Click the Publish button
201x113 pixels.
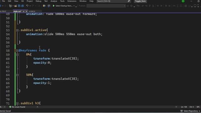point(82,6)
